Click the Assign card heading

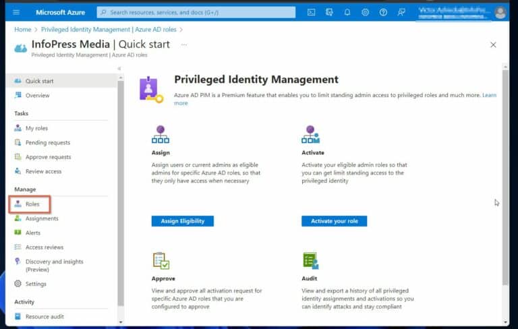click(161, 152)
